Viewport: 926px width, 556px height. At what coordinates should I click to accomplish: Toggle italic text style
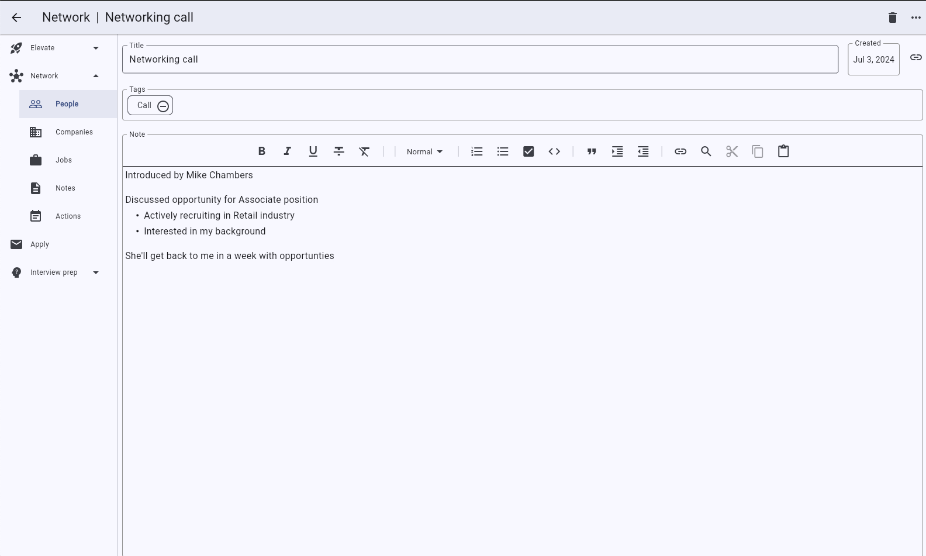coord(287,151)
